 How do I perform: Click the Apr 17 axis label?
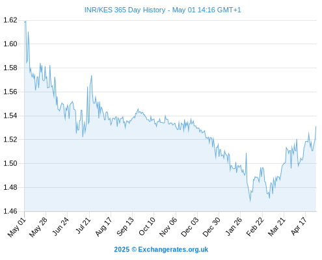299,226
